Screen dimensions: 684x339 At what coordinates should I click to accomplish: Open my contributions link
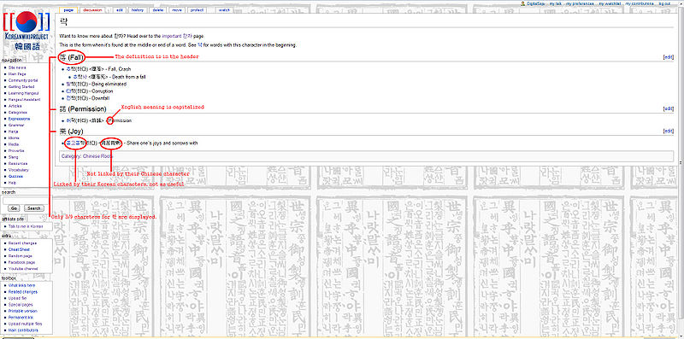click(640, 3)
